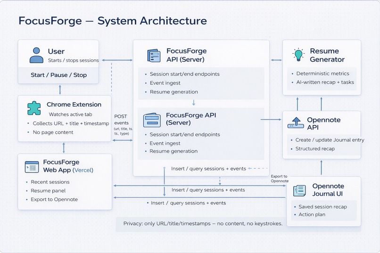
Task: Select the "No page content" bullet
Action: [53, 132]
